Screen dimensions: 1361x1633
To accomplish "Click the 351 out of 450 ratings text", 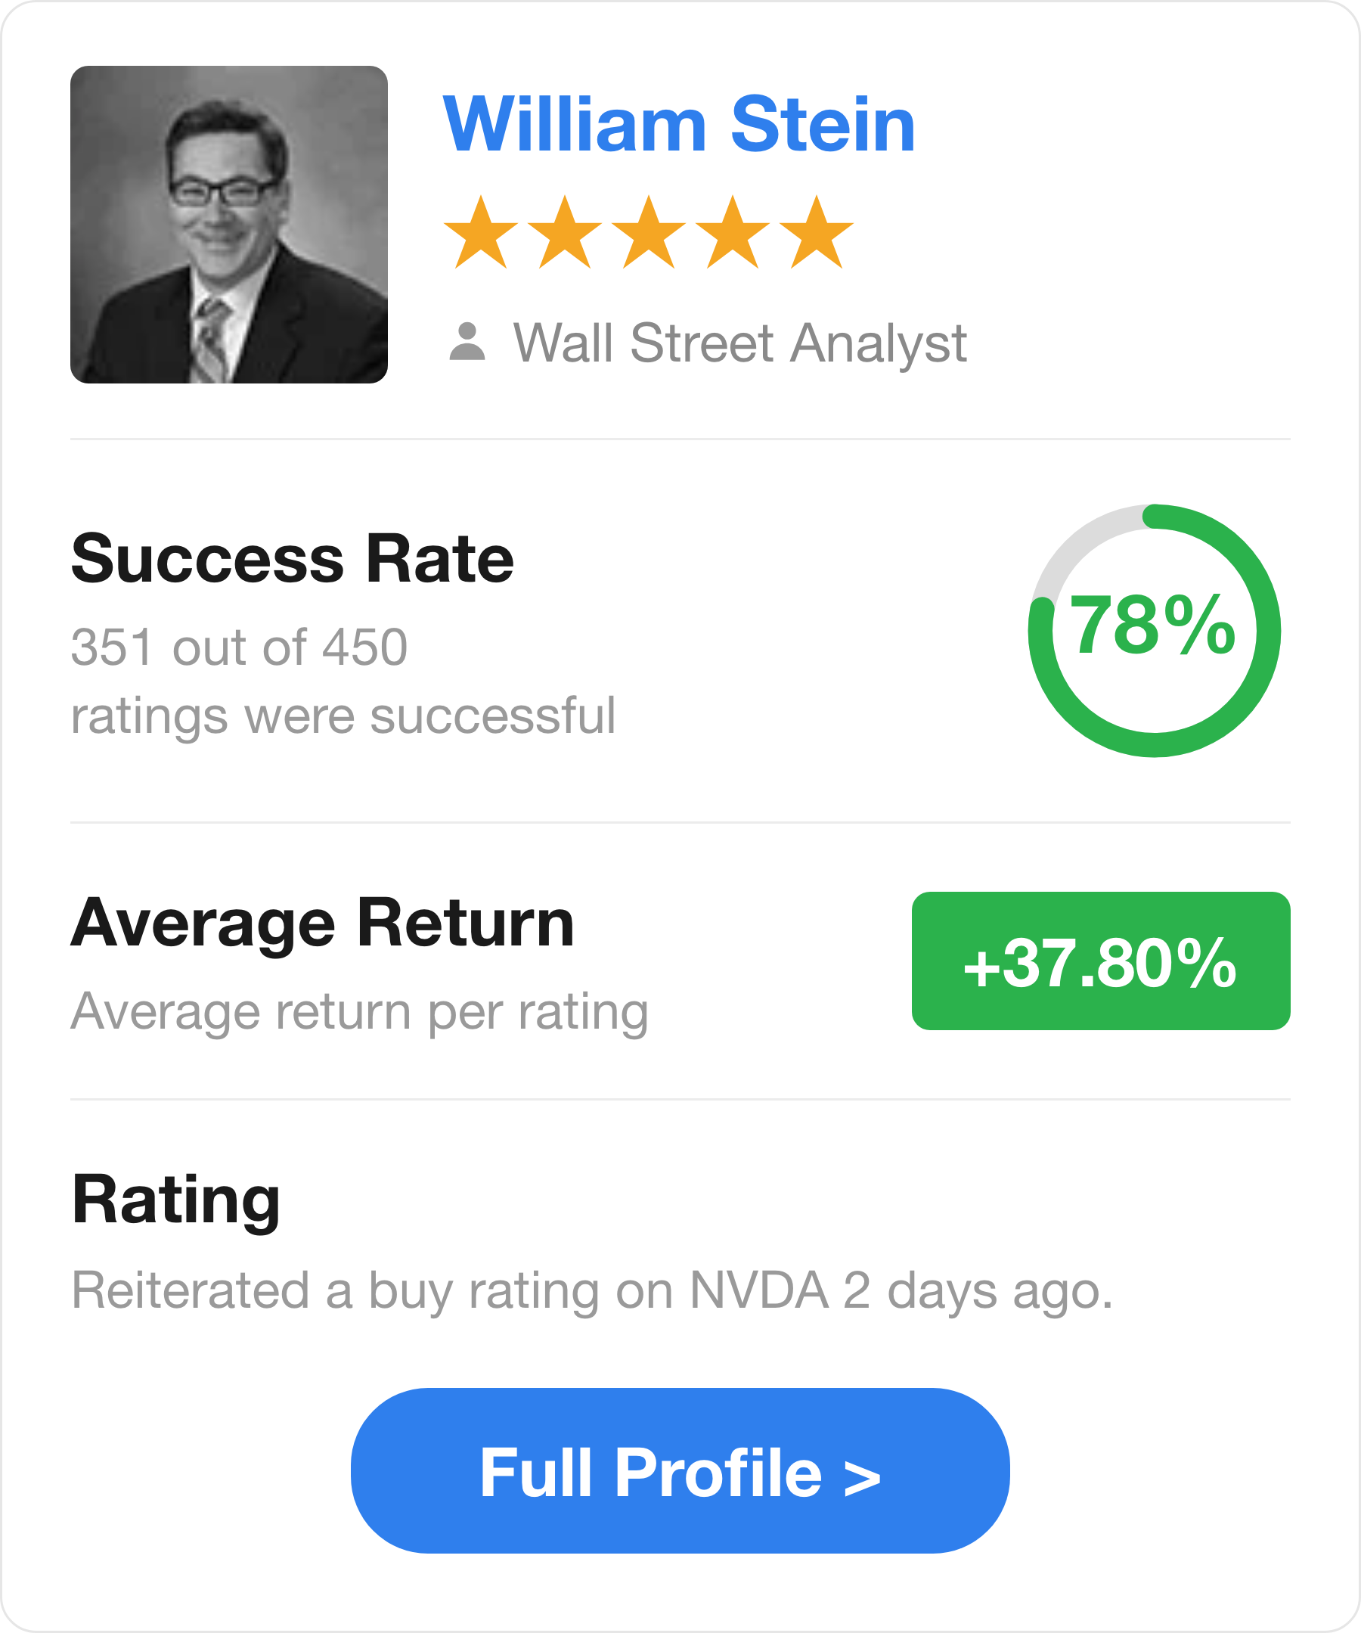I will point(343,681).
